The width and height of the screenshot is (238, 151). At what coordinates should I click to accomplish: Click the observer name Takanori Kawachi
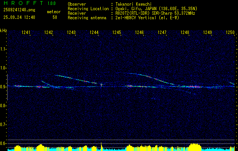coord(134,4)
